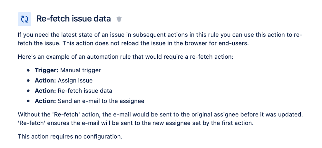
Task: Click the bold 'Action:' label before Re-fetch issue data
Action: [45, 91]
